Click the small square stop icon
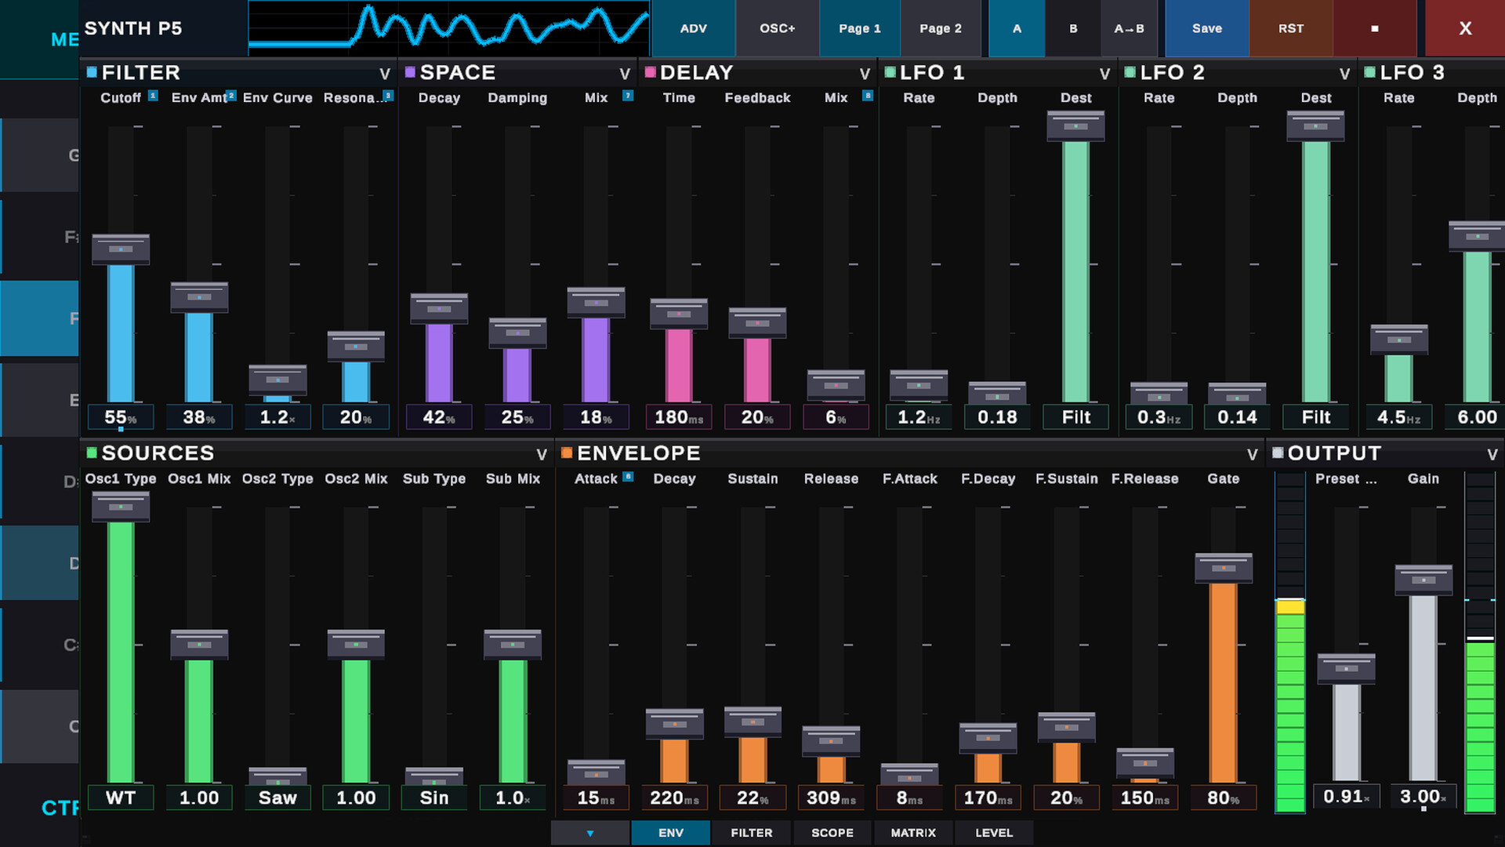Image resolution: width=1505 pixels, height=847 pixels. (x=1374, y=28)
